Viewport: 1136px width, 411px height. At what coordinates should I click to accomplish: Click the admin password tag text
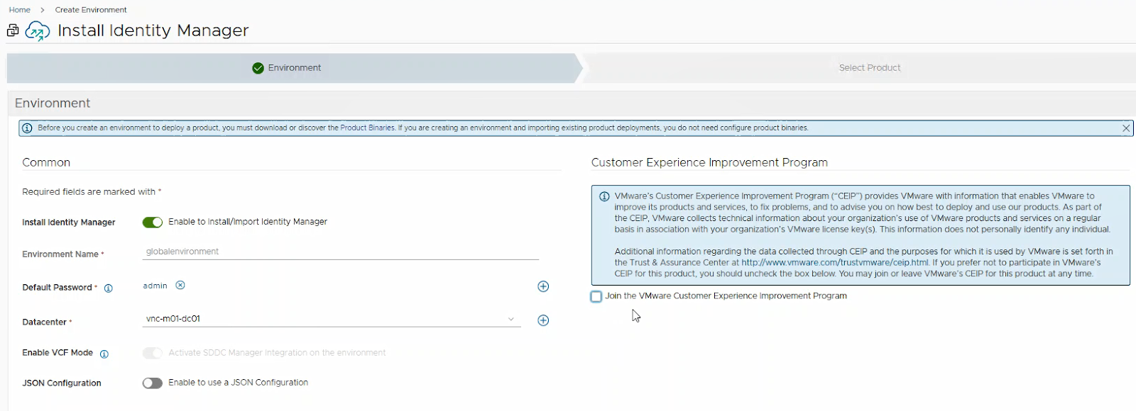pos(155,286)
